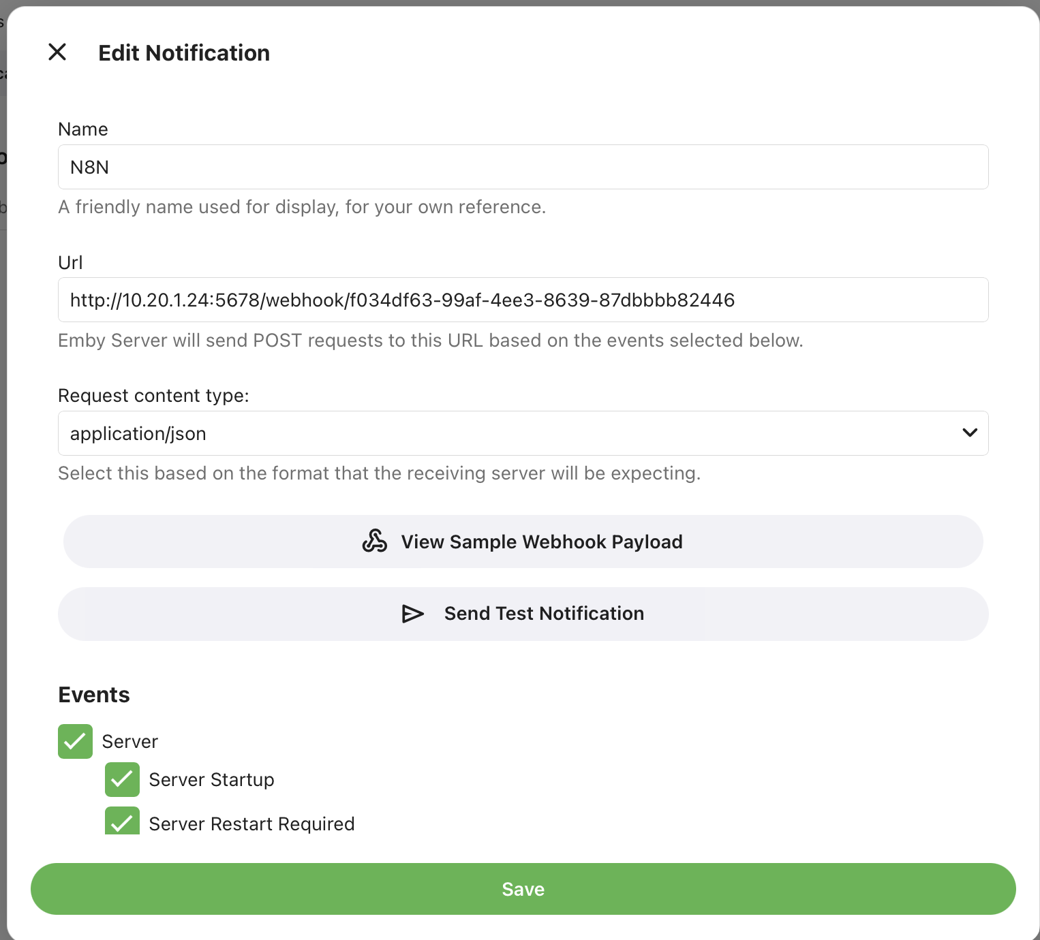Toggle the Server Startup checkbox
The width and height of the screenshot is (1040, 940).
coord(122,779)
